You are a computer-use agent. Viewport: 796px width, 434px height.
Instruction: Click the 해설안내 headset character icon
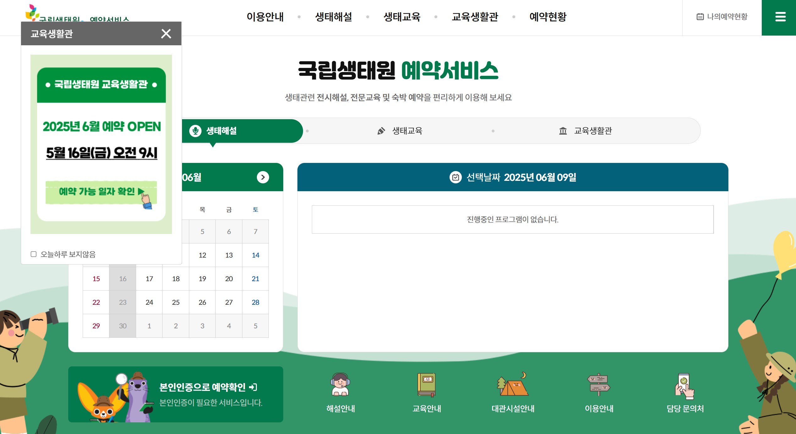click(340, 385)
